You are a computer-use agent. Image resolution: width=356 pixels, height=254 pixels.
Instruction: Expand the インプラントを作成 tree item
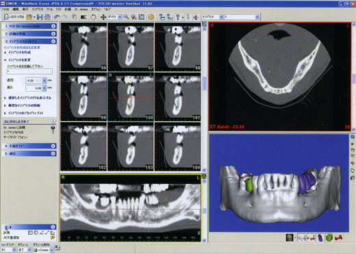point(5,53)
